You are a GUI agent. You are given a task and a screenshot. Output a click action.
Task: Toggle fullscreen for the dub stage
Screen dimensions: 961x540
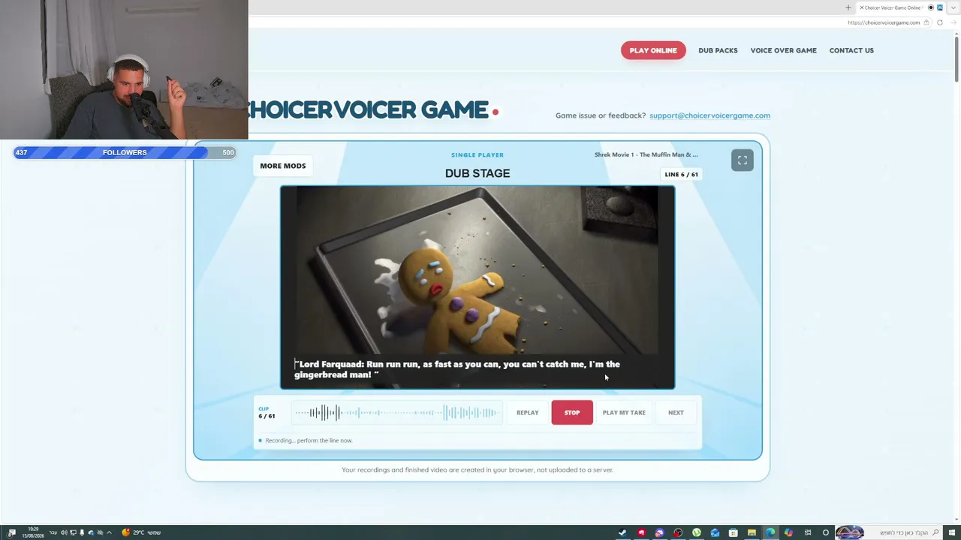[x=742, y=160]
